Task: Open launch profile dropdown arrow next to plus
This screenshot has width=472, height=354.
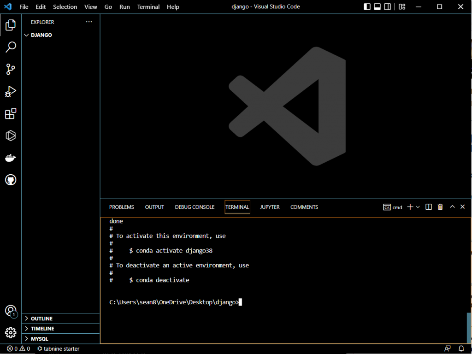Action: point(418,207)
